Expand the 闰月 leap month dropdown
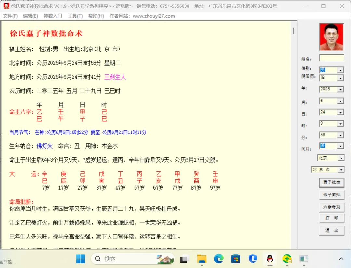 tap(340, 146)
